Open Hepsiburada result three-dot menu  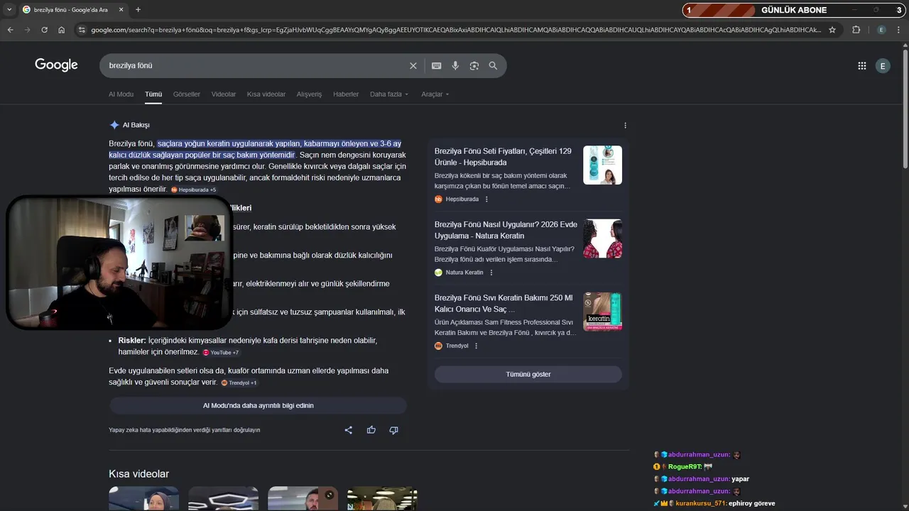click(x=486, y=199)
